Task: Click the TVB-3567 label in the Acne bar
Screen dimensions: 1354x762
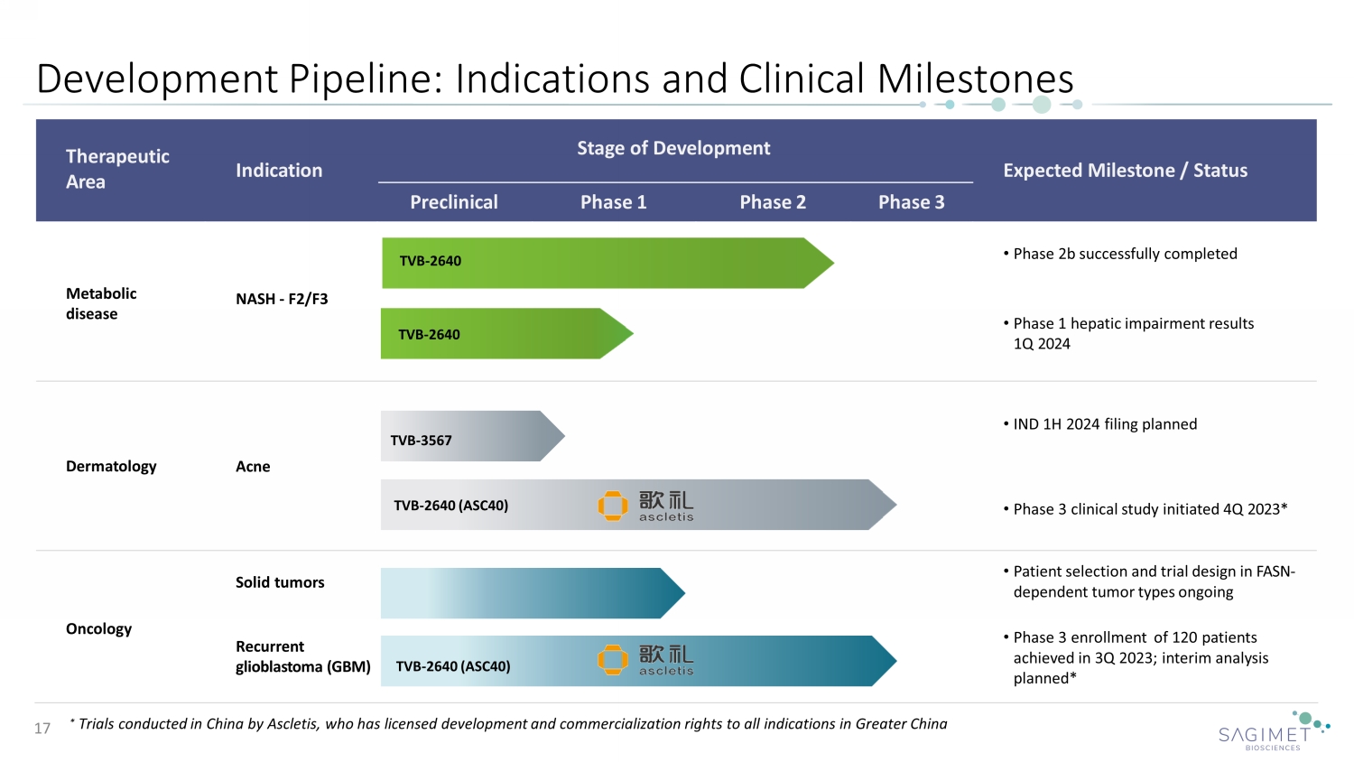Action: pyautogui.click(x=421, y=441)
